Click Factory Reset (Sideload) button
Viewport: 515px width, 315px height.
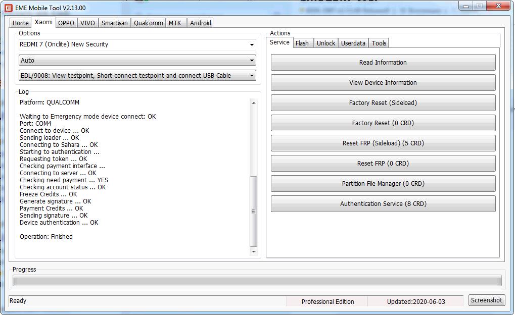point(383,102)
